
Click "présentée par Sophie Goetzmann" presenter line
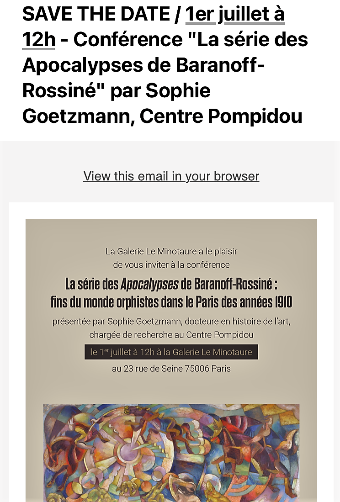[171, 322]
